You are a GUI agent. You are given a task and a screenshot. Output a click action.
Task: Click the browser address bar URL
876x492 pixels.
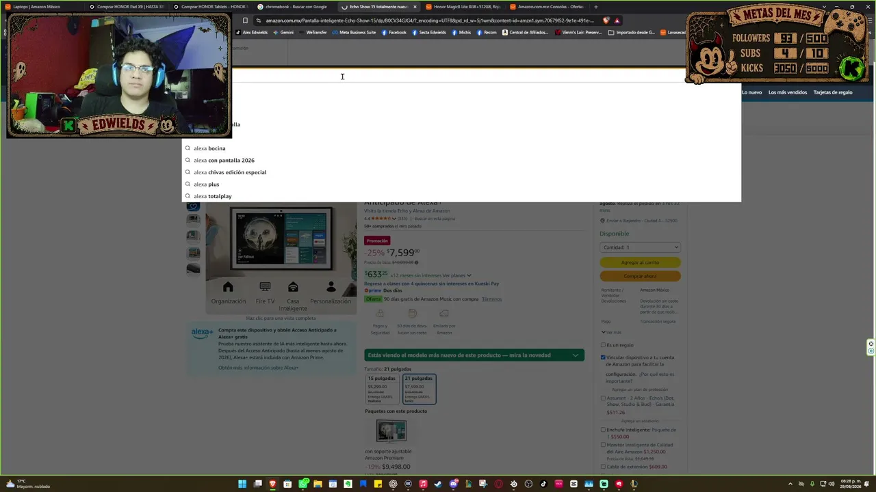pyautogui.click(x=430, y=20)
